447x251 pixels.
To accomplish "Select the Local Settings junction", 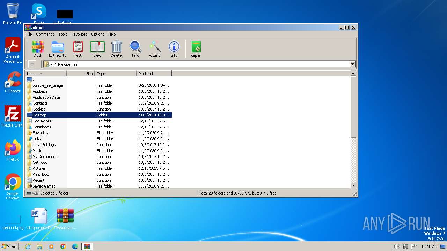I will [x=99, y=145].
